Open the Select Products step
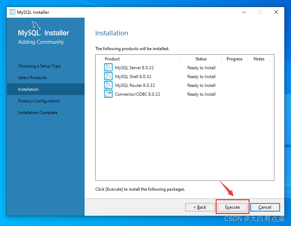Screen dimensions: 291x226 coord(32,78)
